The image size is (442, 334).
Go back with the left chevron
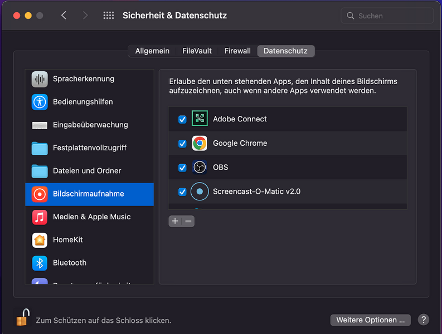(x=64, y=15)
